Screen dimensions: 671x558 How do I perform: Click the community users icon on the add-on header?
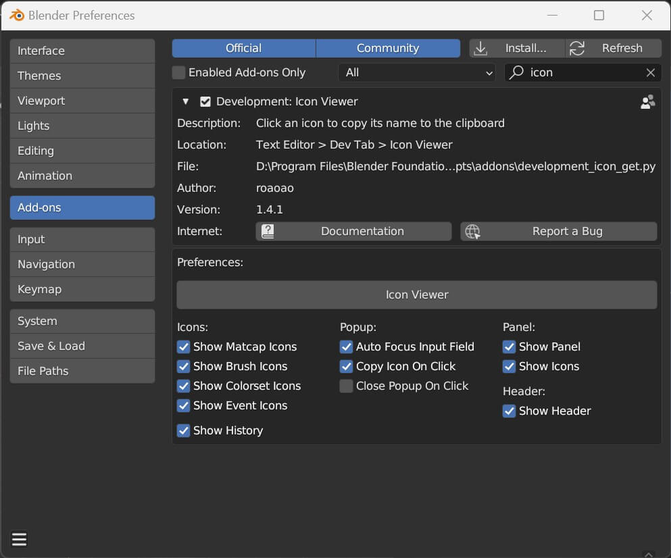[647, 102]
